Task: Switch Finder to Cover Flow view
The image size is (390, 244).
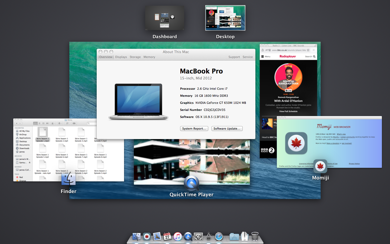Action: (47, 123)
